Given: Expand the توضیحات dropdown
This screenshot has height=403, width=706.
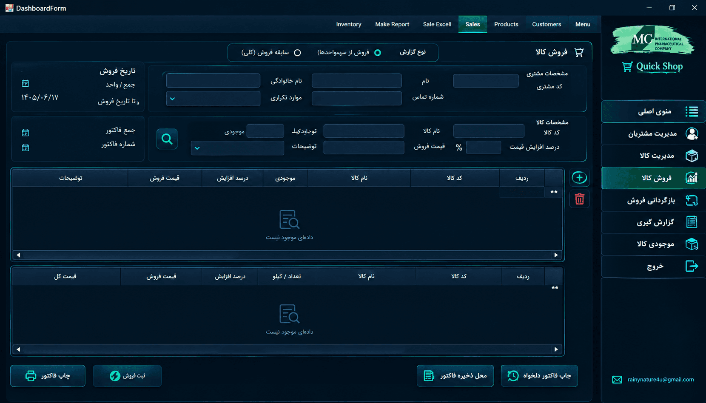Looking at the screenshot, I should pos(237,148).
